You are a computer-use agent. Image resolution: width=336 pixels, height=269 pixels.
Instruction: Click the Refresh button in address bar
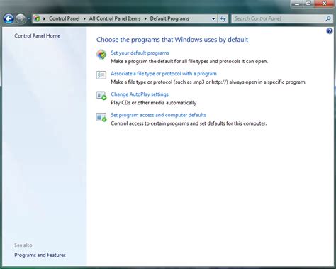point(223,18)
